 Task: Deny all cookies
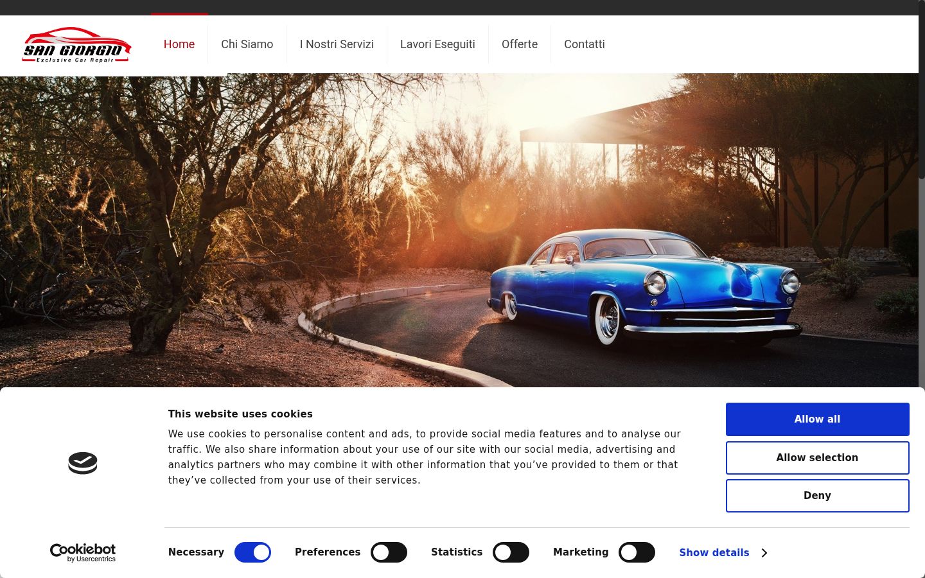(818, 496)
